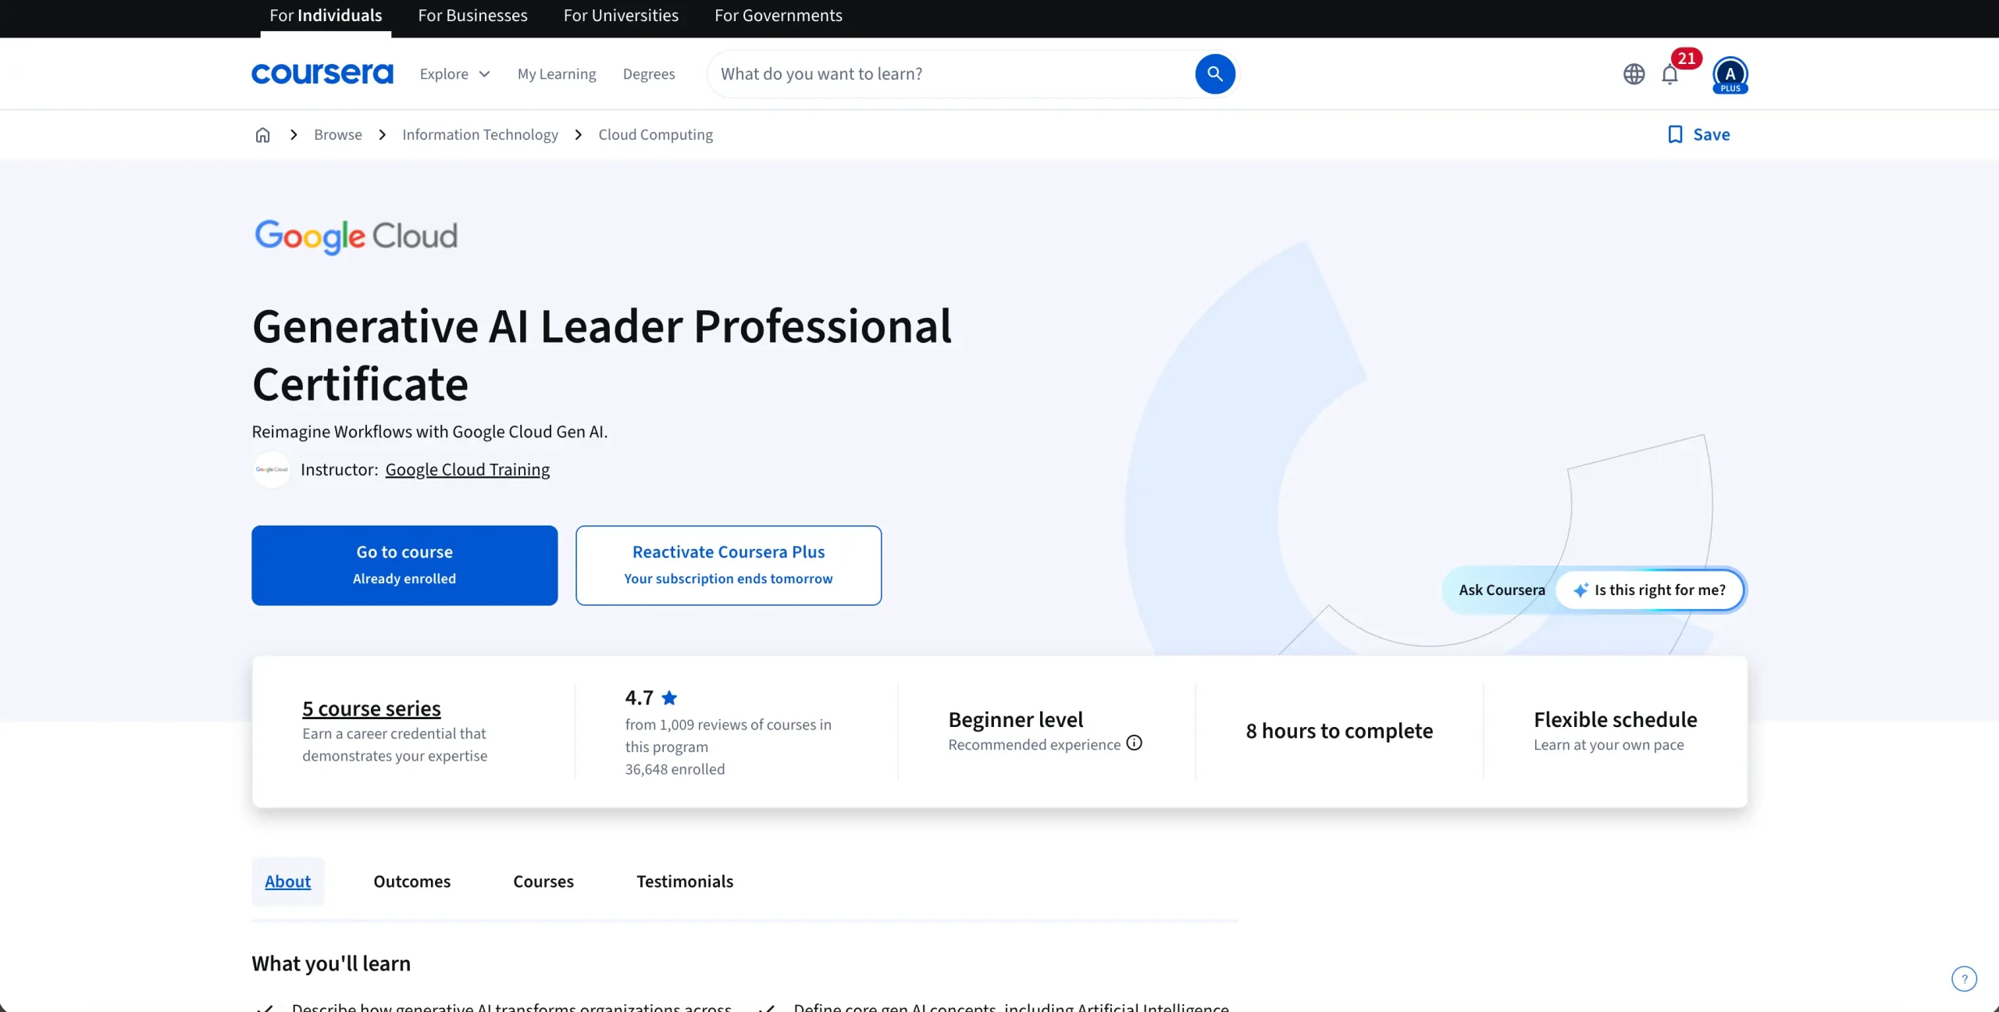The width and height of the screenshot is (1999, 1012).
Task: Click the Google Cloud logo
Action: 356,236
